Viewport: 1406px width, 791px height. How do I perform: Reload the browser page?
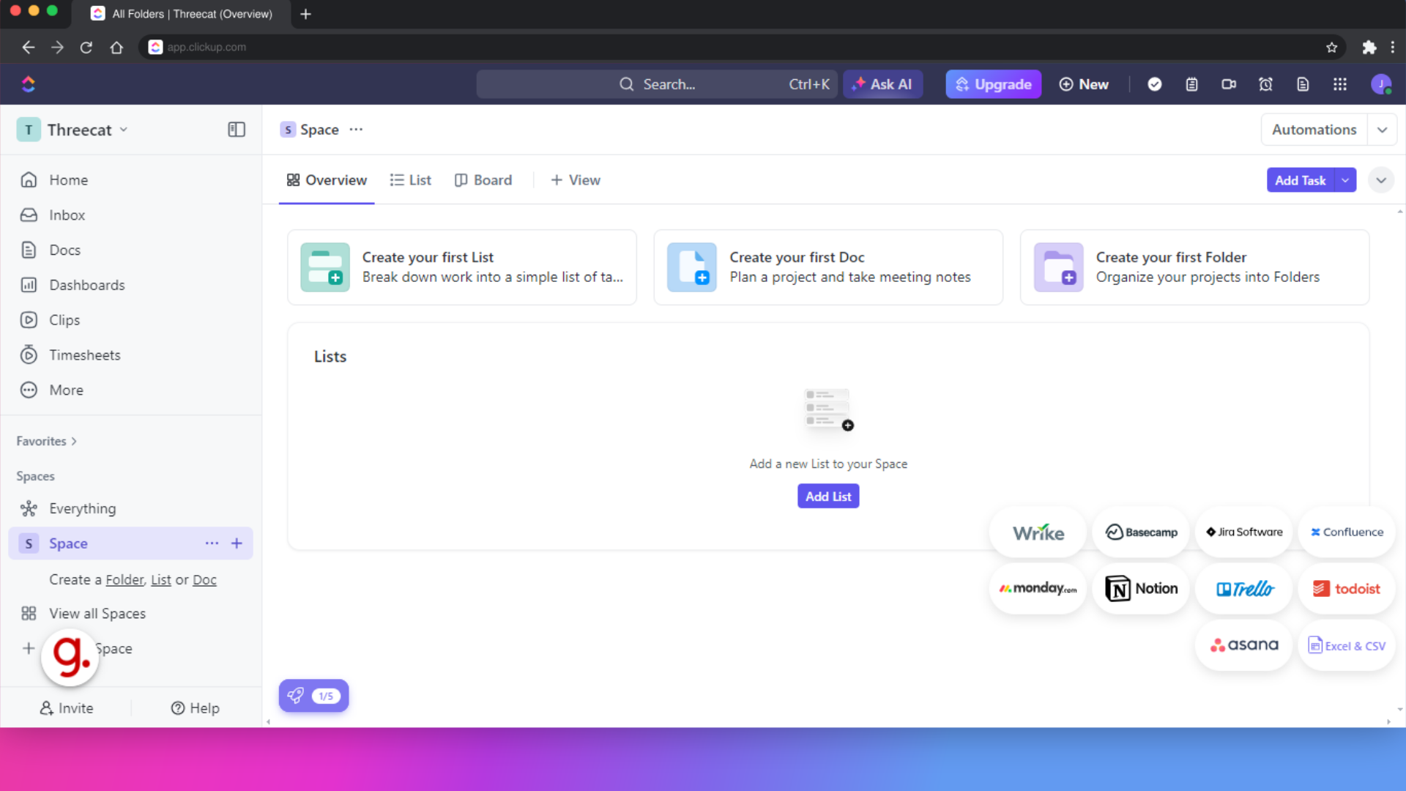pos(86,47)
